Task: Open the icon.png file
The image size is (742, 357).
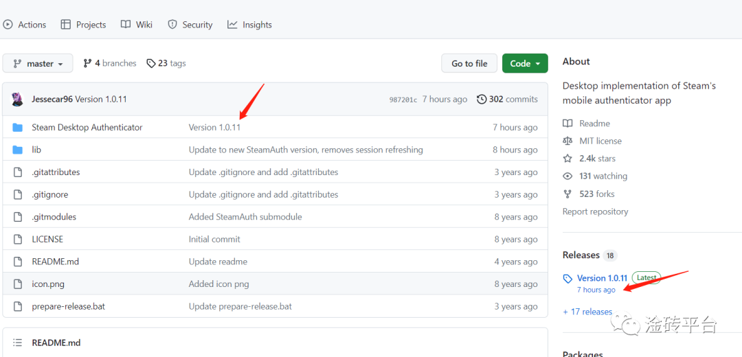Action: coord(48,284)
